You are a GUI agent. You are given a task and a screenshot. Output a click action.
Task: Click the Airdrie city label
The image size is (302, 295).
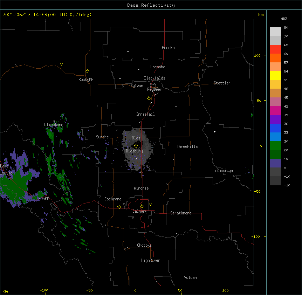coord(142,188)
